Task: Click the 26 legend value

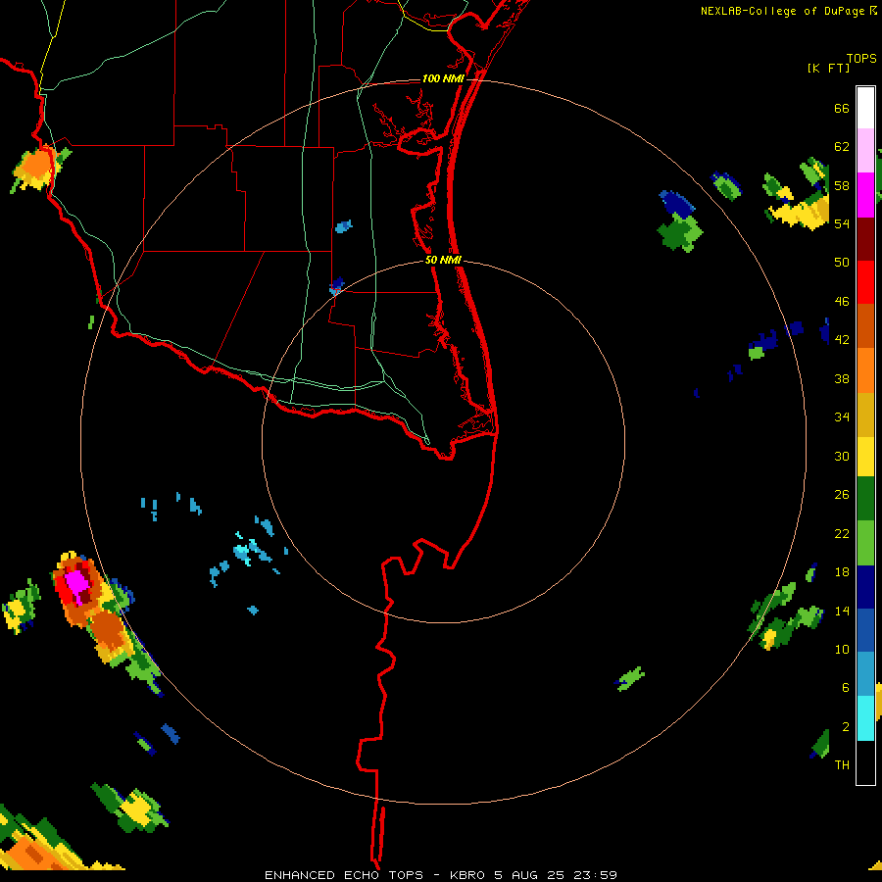Action: point(842,495)
